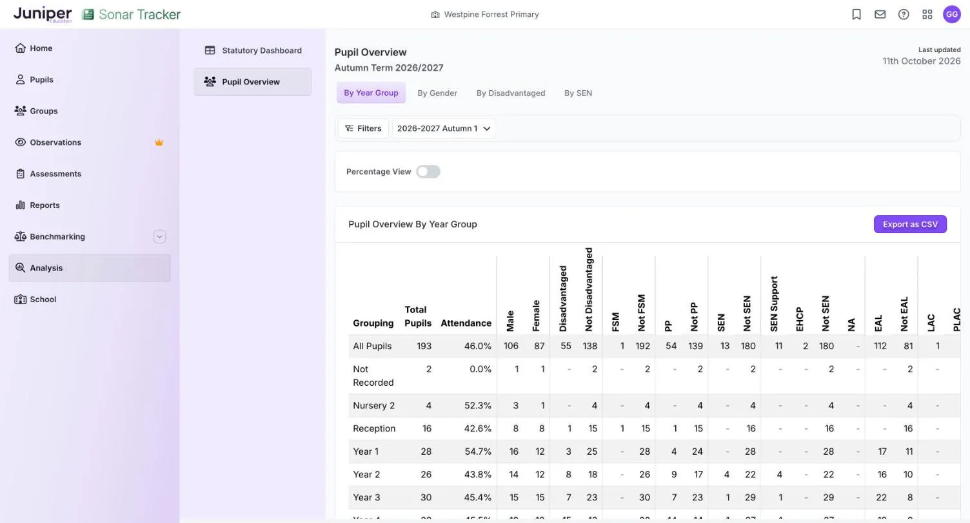970x523 pixels.
Task: Expand the Benchmarking submenu chevron
Action: point(159,236)
